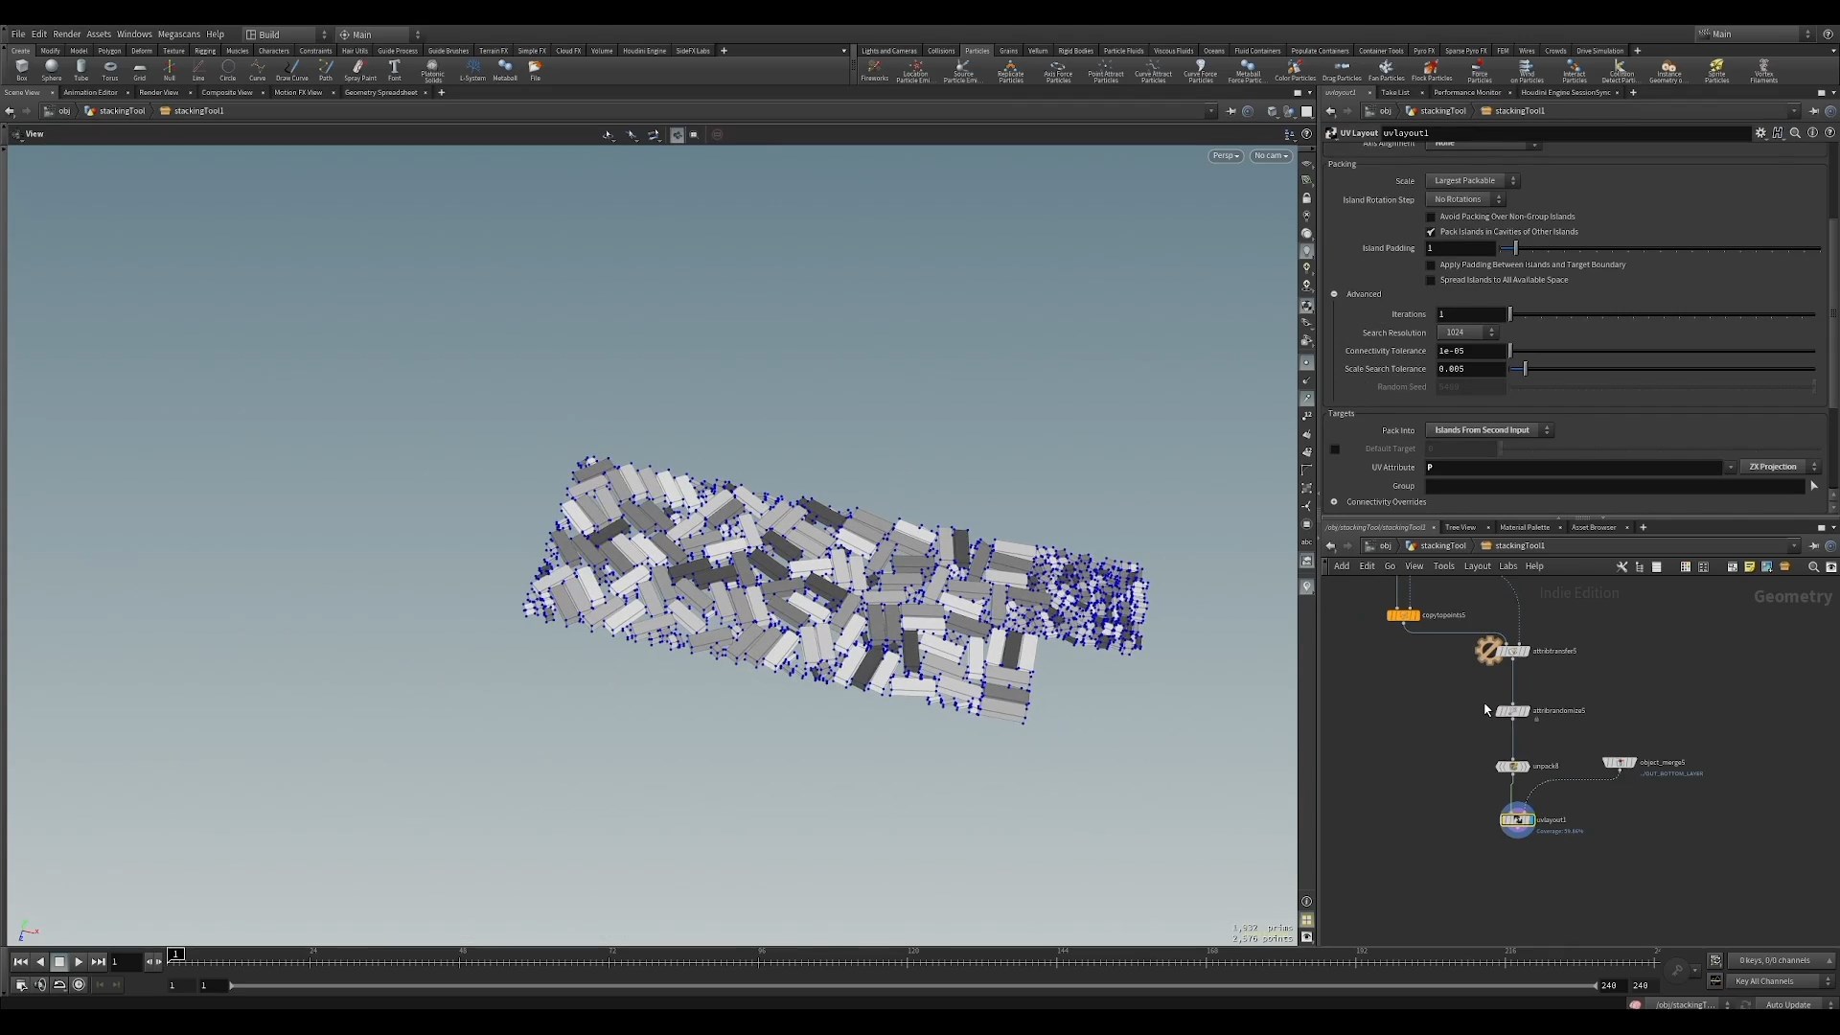Enable Avoid Packing Over Non-Group Islands
Viewport: 1840px width, 1035px height.
click(1431, 217)
